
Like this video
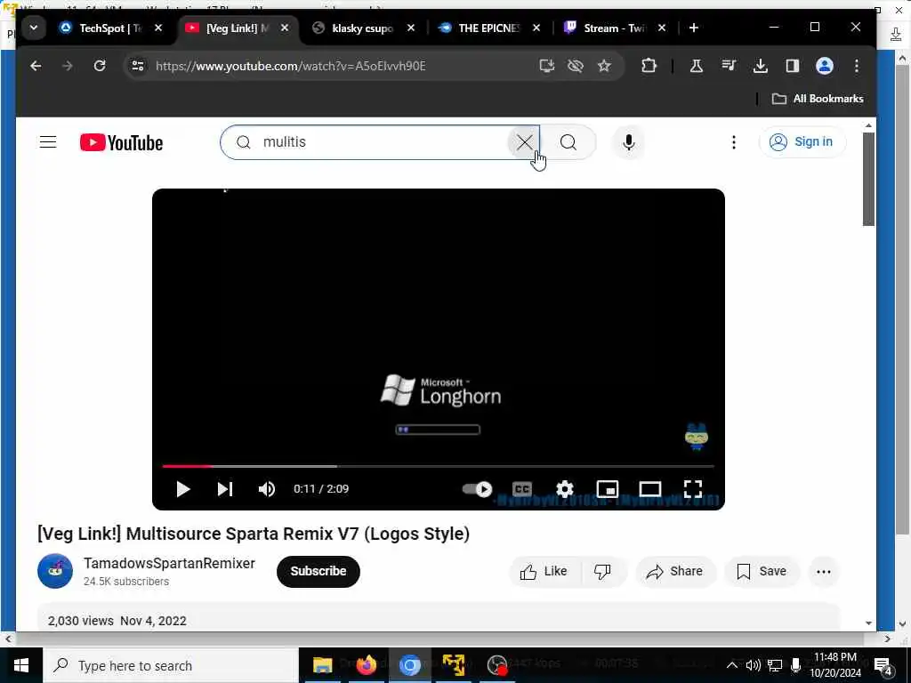tap(544, 572)
